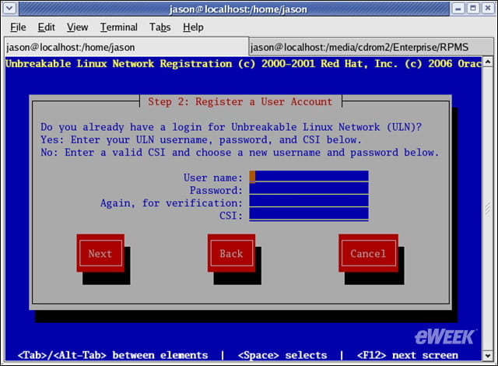Viewport: 498px width, 366px height.
Task: Click the Next button
Action: pos(100,253)
